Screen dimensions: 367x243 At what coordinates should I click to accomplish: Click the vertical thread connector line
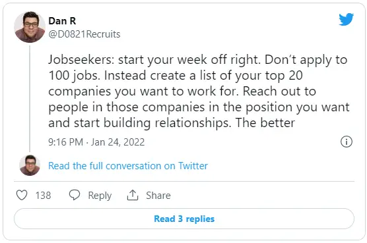30,99
